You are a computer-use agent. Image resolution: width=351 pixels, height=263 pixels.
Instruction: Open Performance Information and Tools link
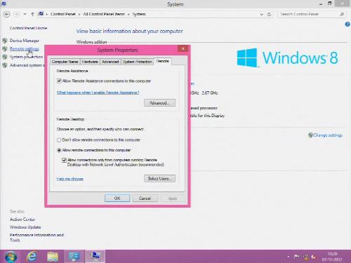tap(37, 238)
